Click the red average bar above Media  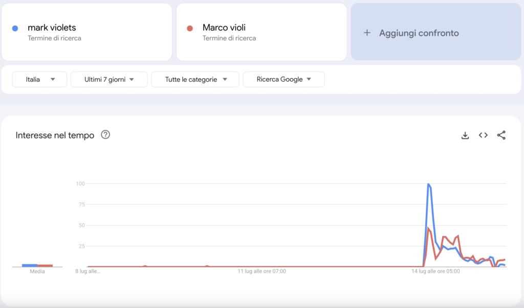(45, 266)
